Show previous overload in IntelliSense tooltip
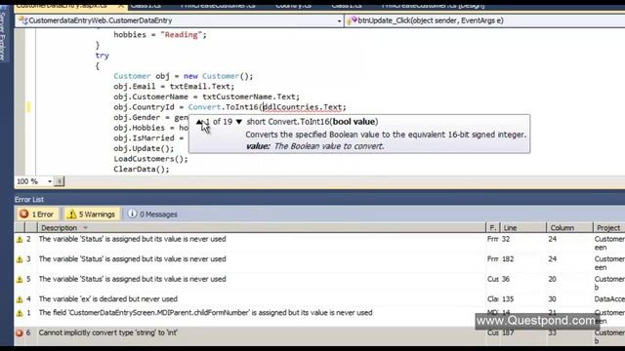The height and width of the screenshot is (351, 625). (x=199, y=122)
